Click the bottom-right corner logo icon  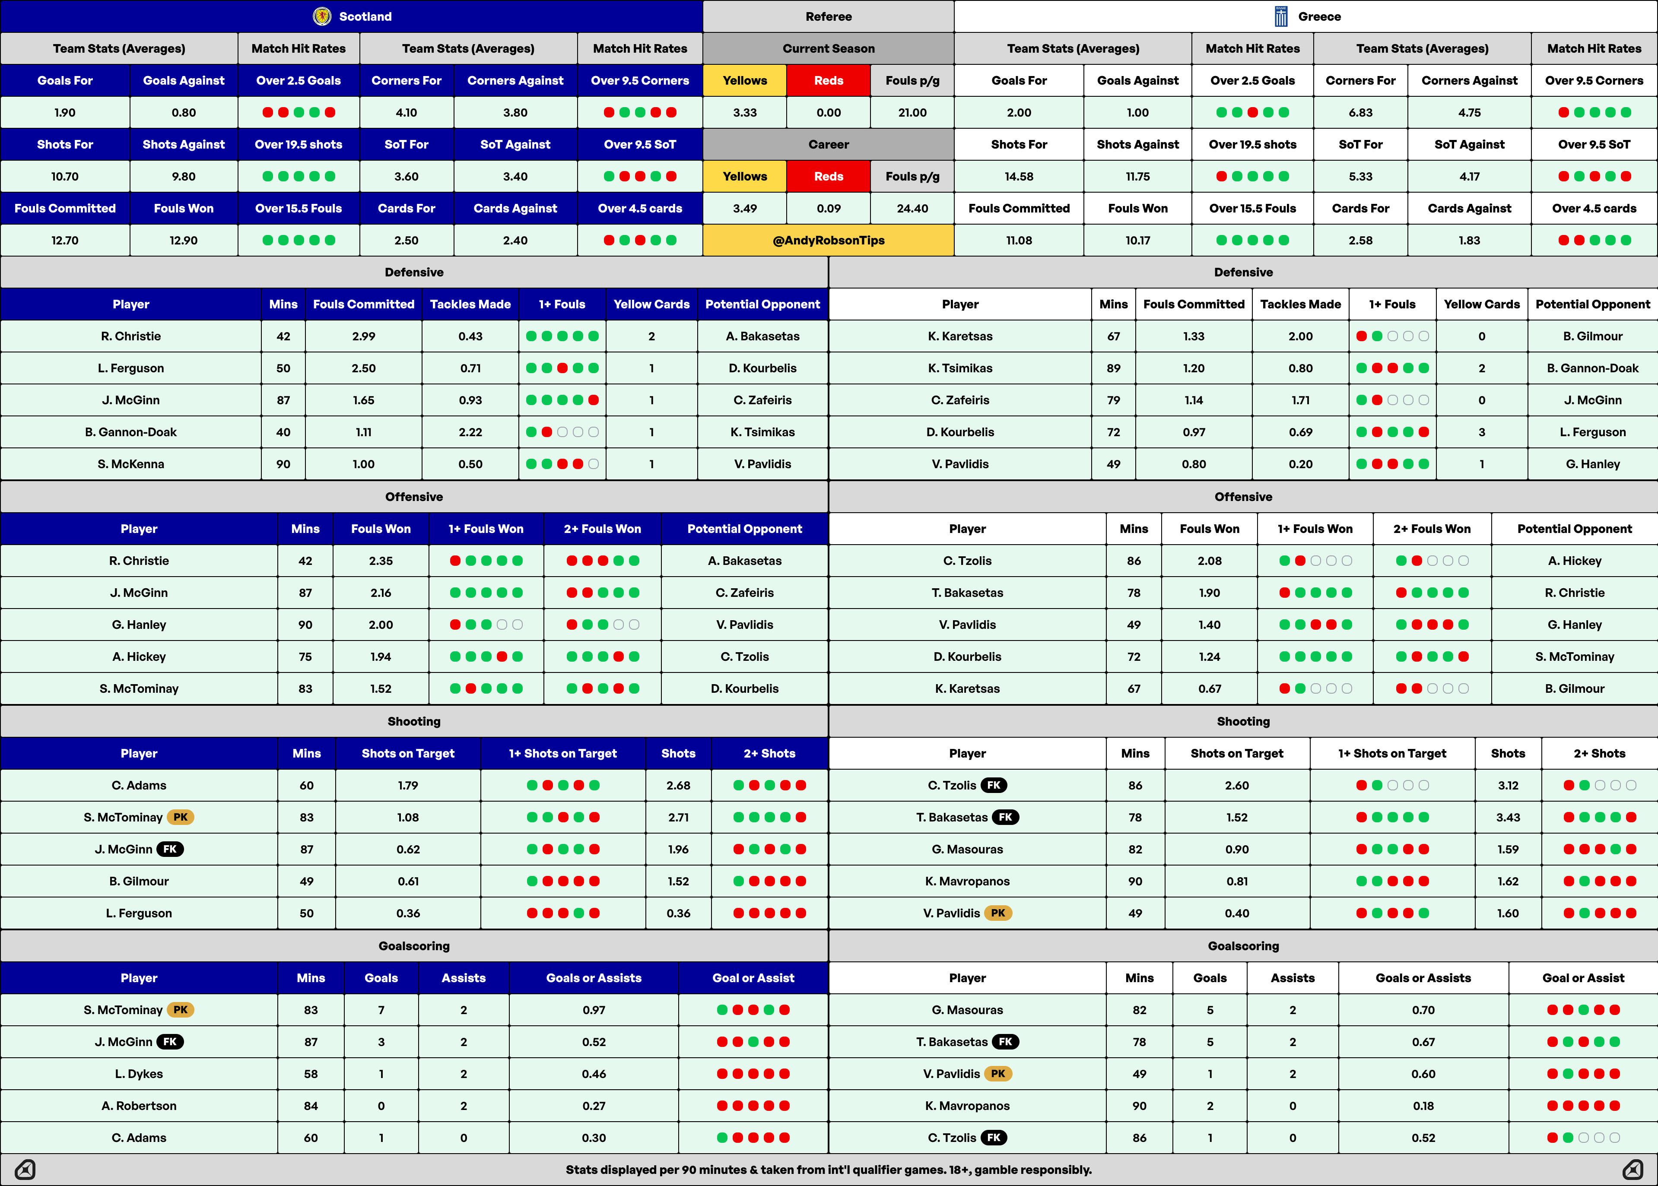coord(1633,1169)
